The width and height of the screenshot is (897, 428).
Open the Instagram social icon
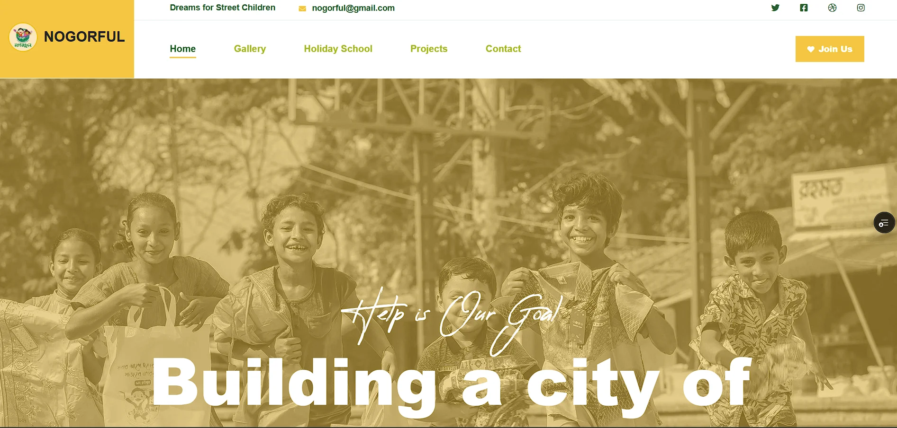861,8
